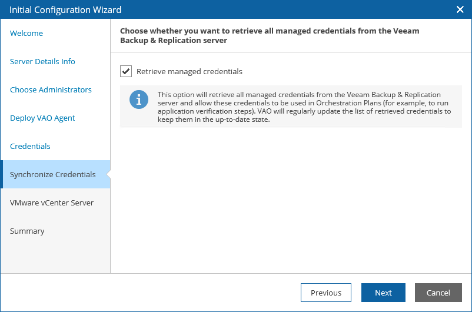
Task: Cancel the configuration wizard
Action: click(x=438, y=293)
